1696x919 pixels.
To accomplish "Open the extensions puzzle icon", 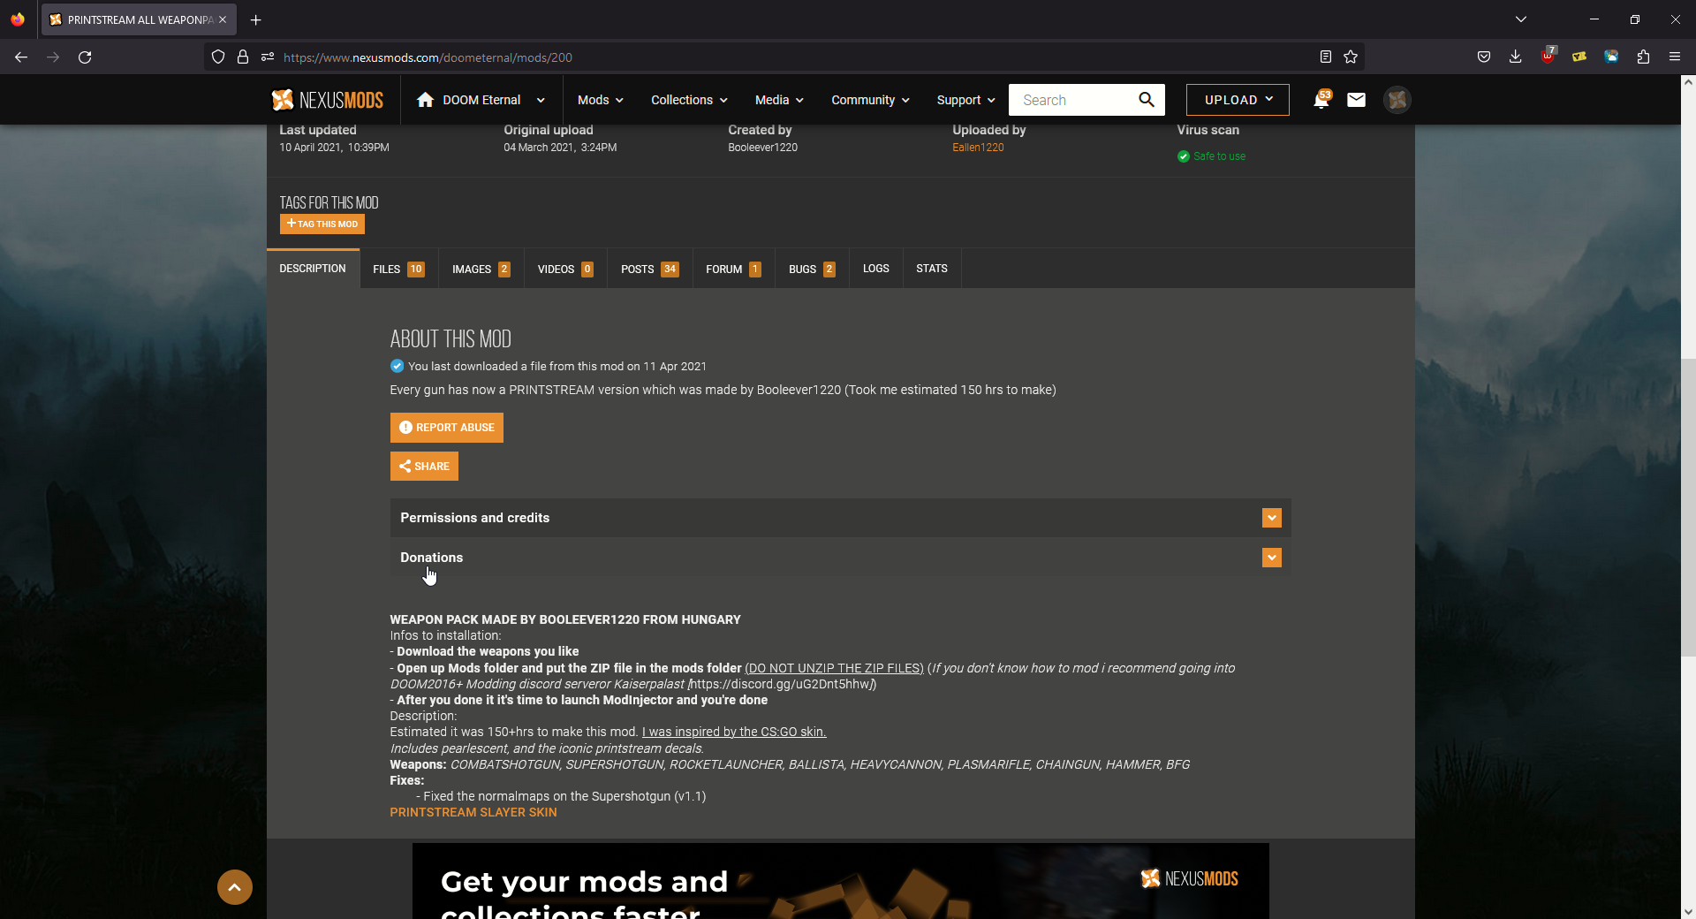I will pos(1643,57).
